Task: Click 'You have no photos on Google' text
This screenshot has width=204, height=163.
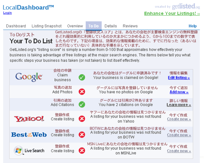Action: click(x=126, y=92)
